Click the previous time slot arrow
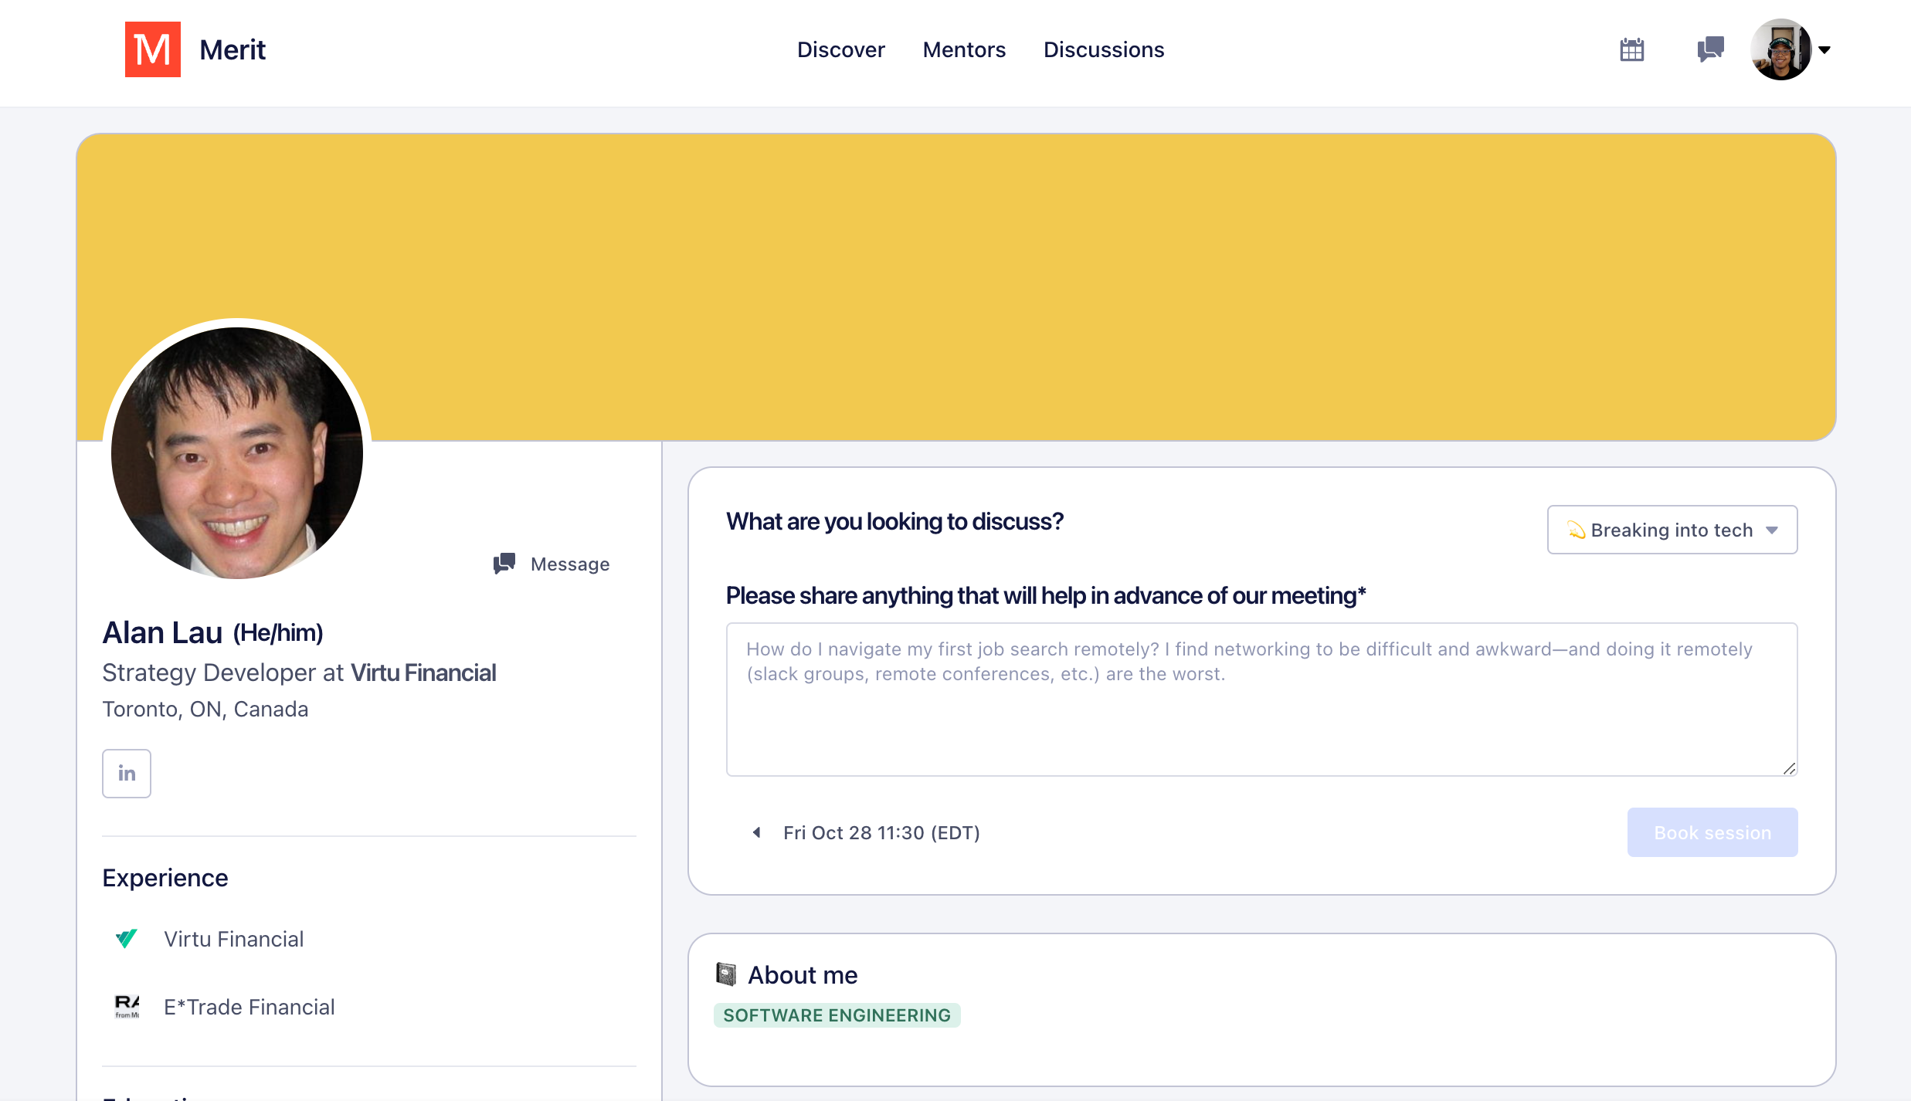Screen dimensions: 1911x1101 click(x=756, y=832)
